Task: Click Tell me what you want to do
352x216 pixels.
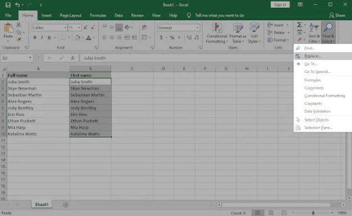Action: pos(220,16)
